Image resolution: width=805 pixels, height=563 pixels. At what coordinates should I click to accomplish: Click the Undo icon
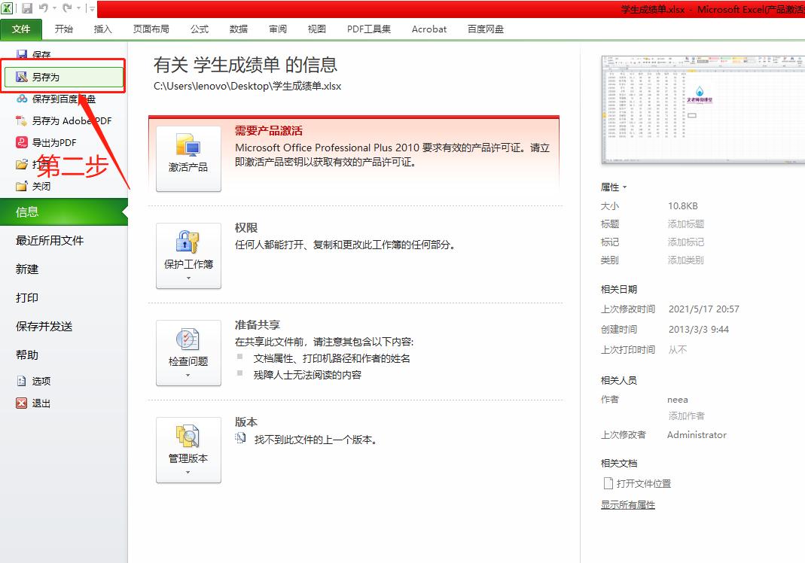click(45, 8)
